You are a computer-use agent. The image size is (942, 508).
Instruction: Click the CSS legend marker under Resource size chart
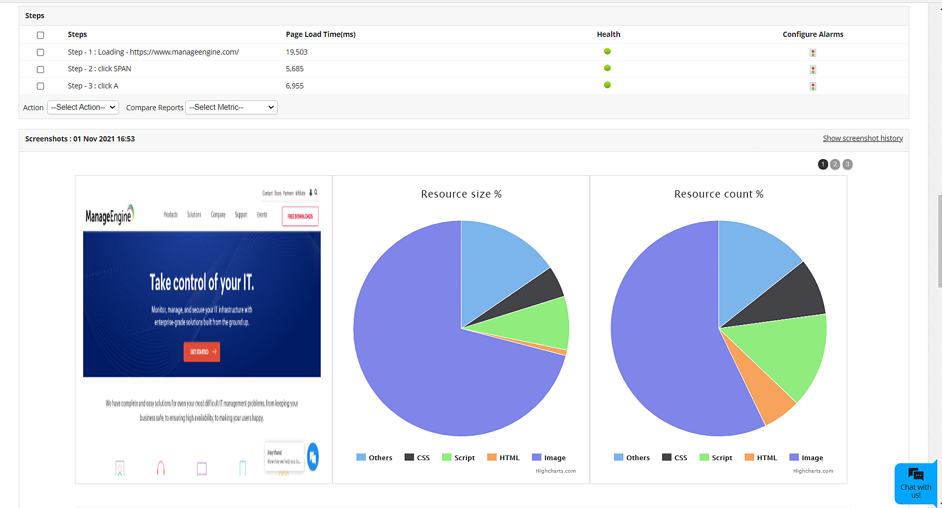[x=408, y=457]
